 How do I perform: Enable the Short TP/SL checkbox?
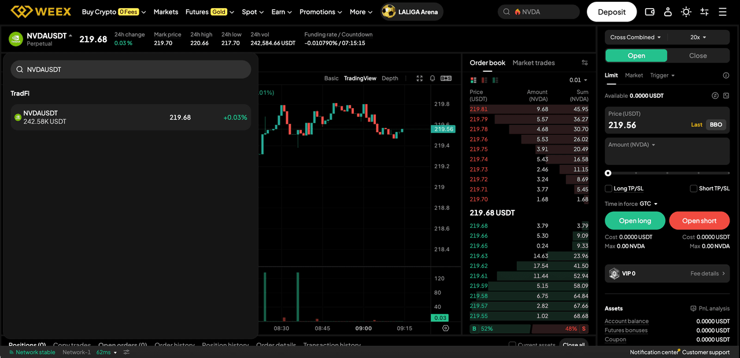[x=694, y=189]
